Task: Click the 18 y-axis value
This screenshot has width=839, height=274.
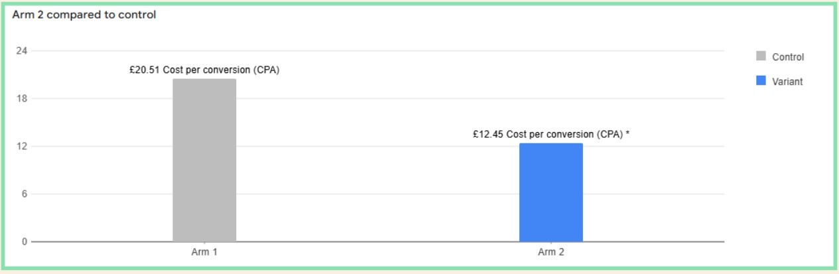Action: tap(22, 99)
